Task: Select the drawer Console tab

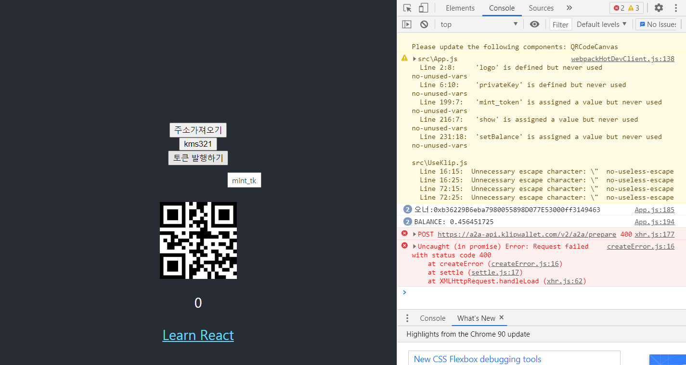Action: tap(432, 318)
